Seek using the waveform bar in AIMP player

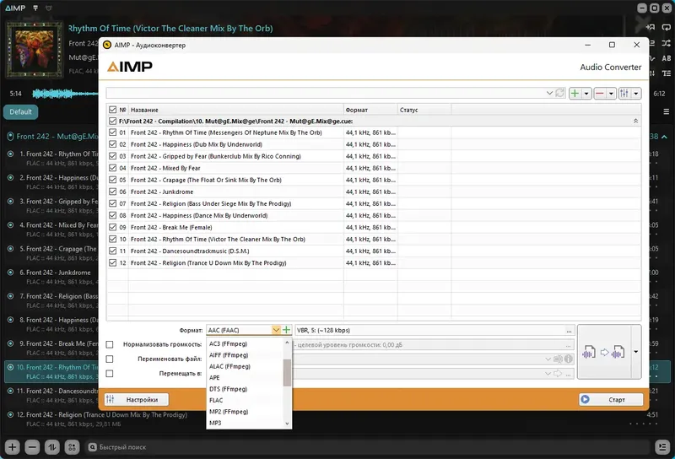(66, 94)
